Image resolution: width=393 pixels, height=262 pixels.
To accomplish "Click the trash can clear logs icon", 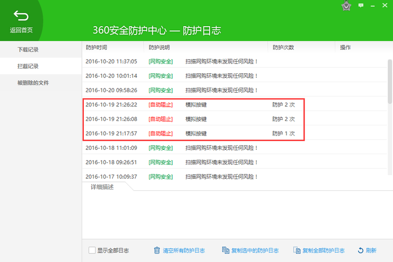I will click(157, 250).
